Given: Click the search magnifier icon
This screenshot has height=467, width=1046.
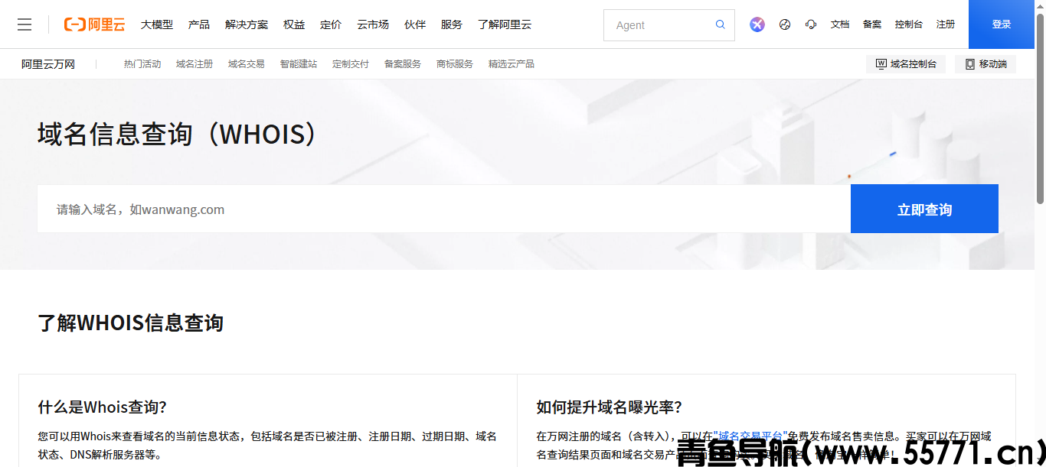Looking at the screenshot, I should (721, 24).
